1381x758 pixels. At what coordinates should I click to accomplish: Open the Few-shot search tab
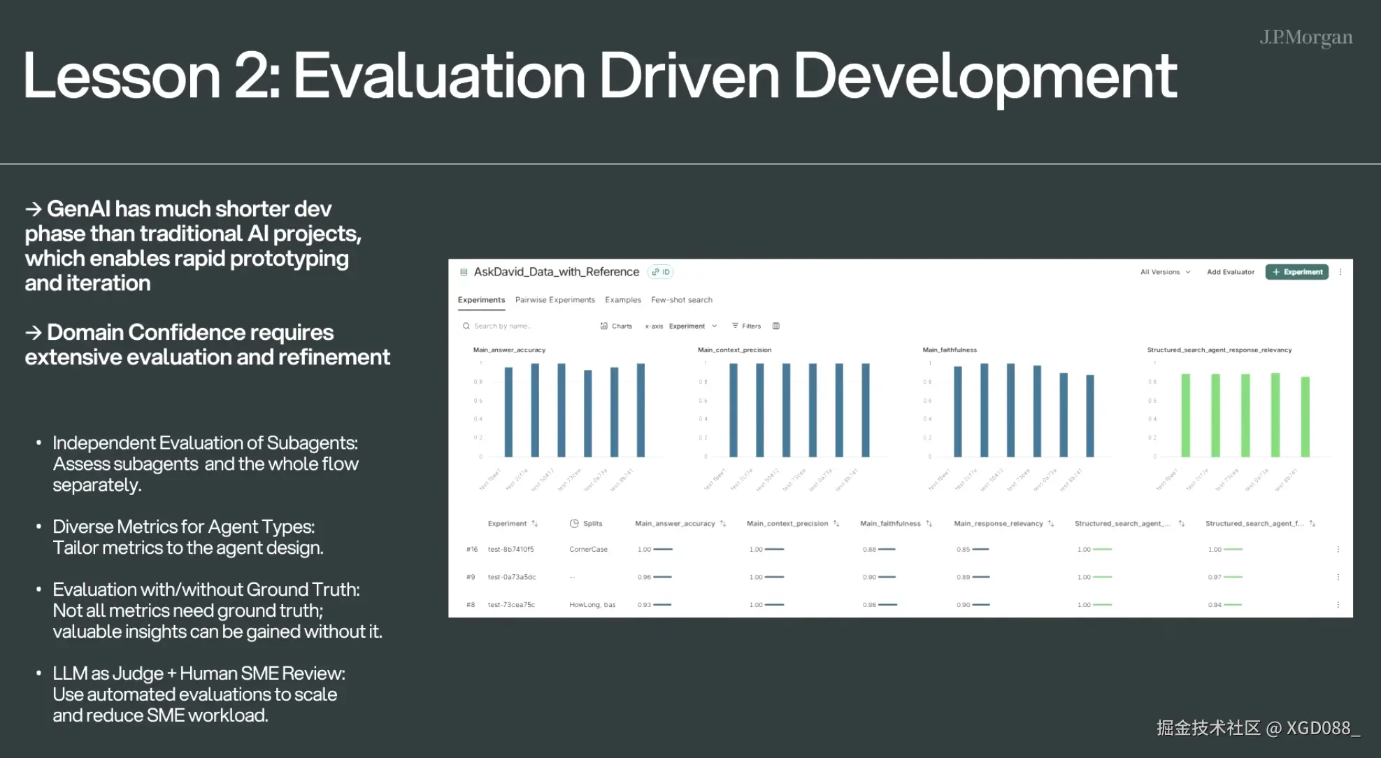point(681,300)
